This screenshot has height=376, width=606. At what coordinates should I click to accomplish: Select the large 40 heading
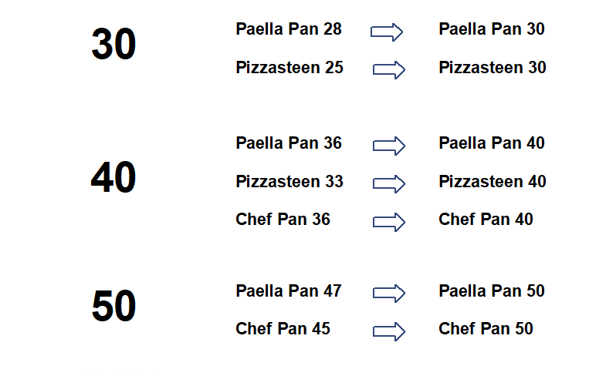pos(113,177)
